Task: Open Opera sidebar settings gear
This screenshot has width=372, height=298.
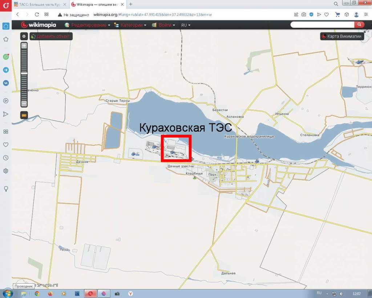Action: pos(6,171)
